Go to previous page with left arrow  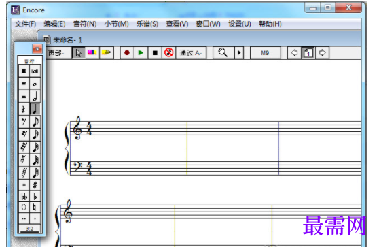click(x=294, y=52)
